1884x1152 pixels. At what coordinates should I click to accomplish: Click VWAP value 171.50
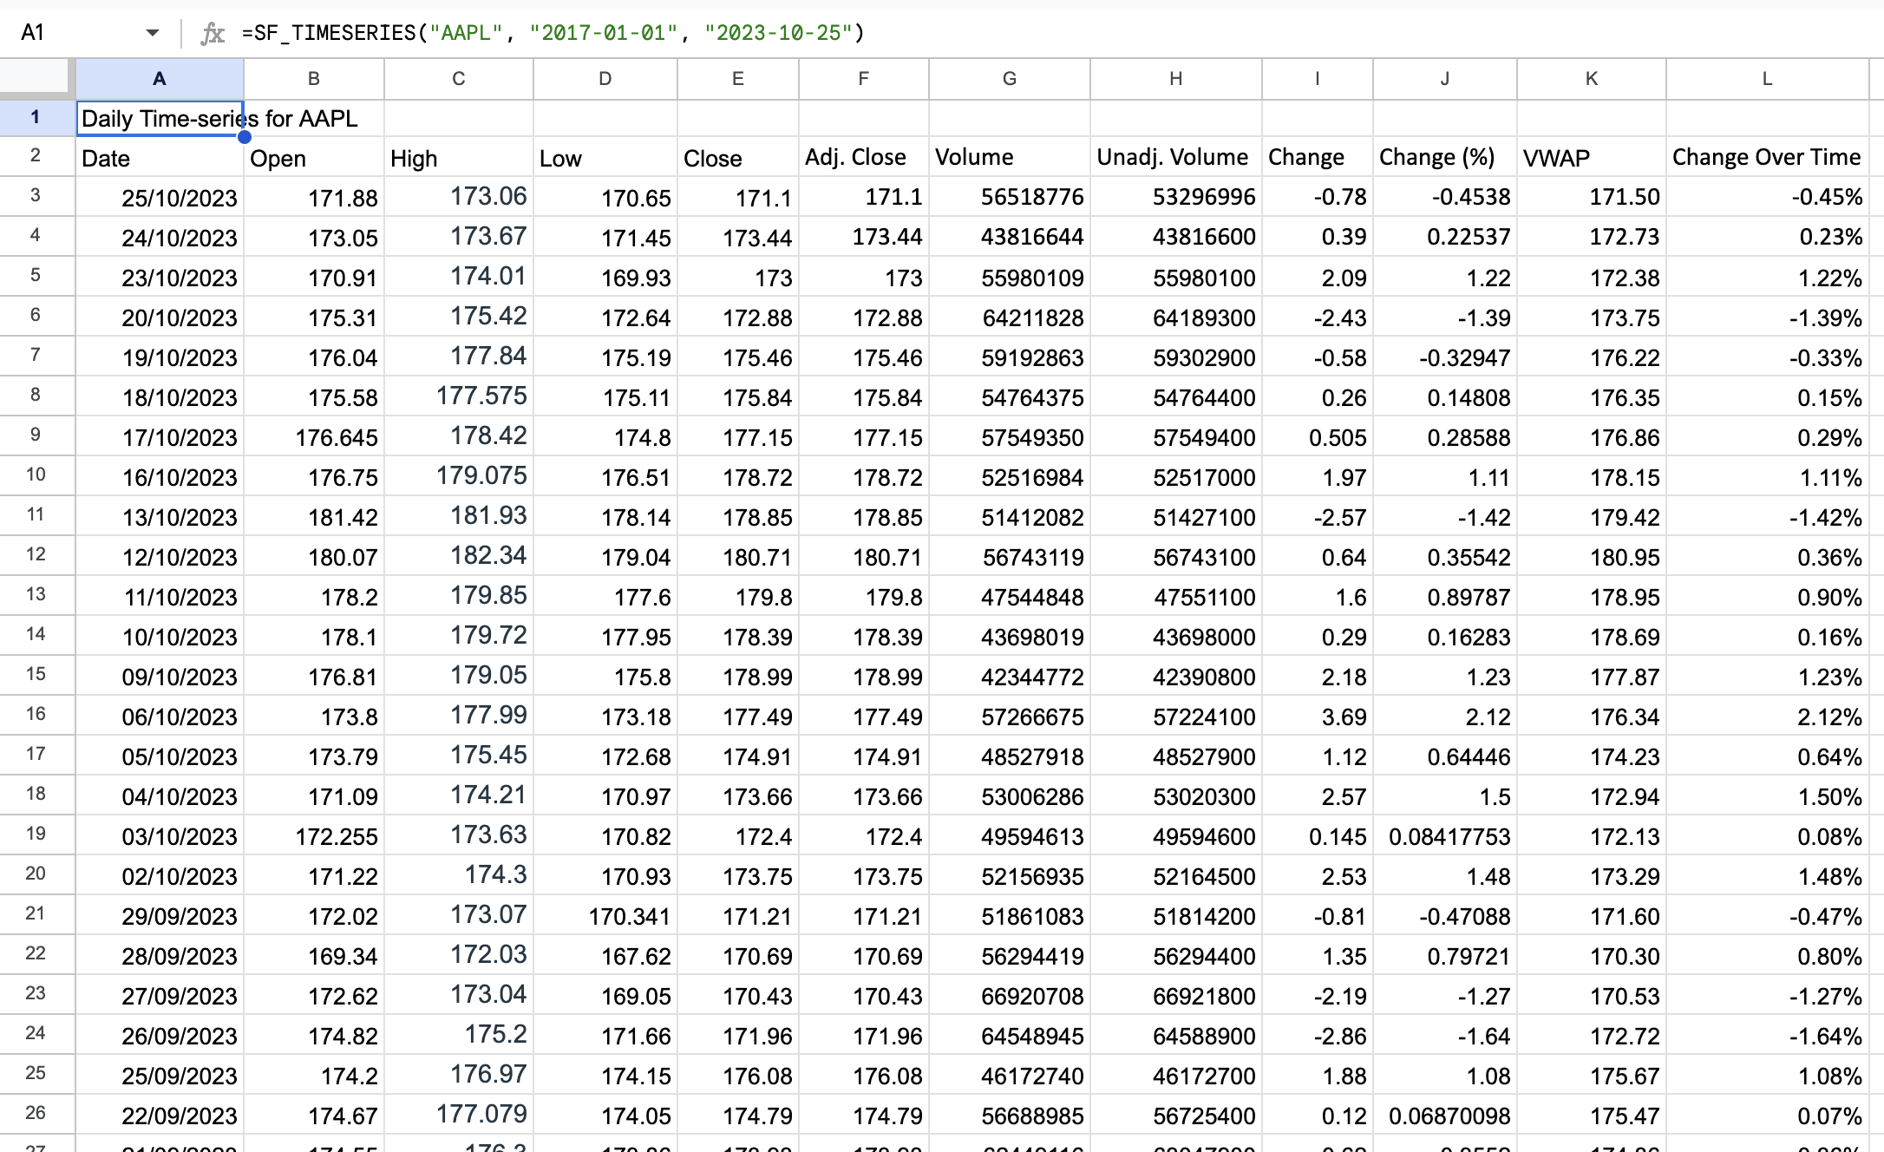pyautogui.click(x=1592, y=197)
